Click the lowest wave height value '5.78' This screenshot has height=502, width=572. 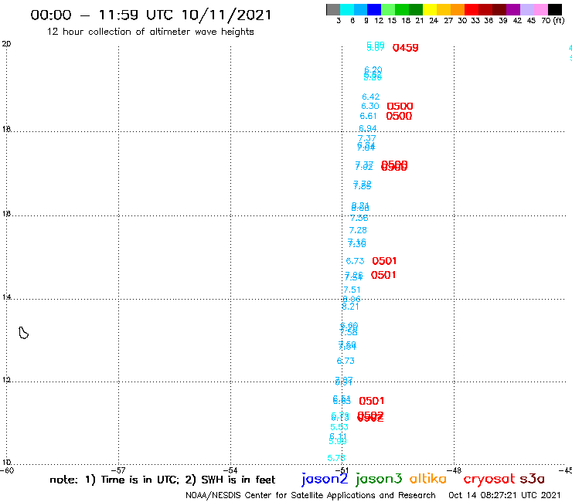(336, 458)
